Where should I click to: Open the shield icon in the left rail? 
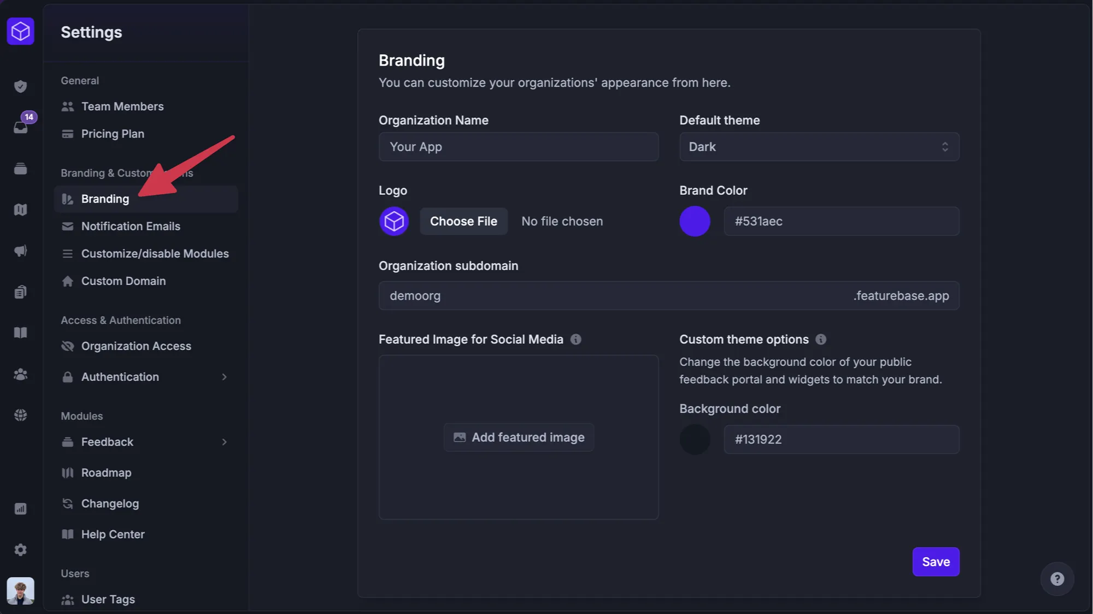pos(20,86)
